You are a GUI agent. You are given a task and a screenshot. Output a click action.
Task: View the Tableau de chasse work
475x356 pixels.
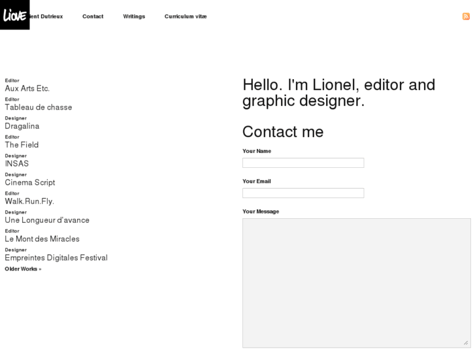tap(39, 107)
